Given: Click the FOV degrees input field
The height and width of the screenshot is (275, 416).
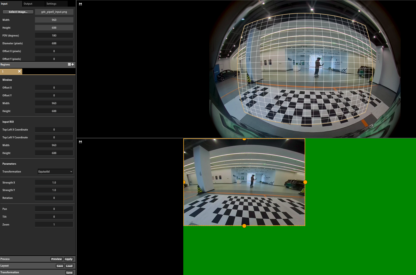Looking at the screenshot, I should (54, 36).
